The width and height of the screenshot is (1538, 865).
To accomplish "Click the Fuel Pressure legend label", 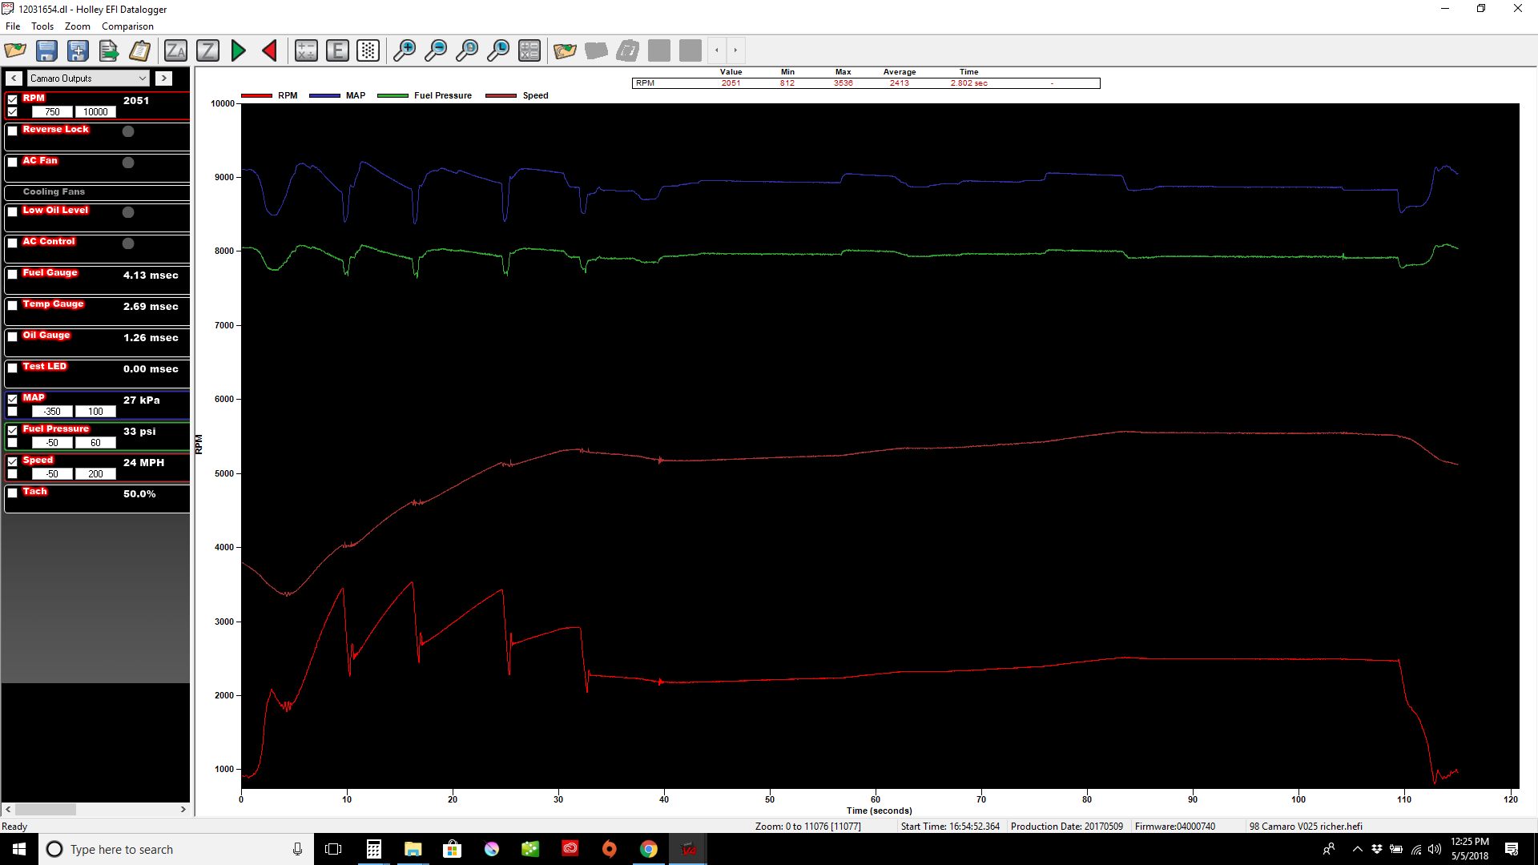I will coord(443,95).
